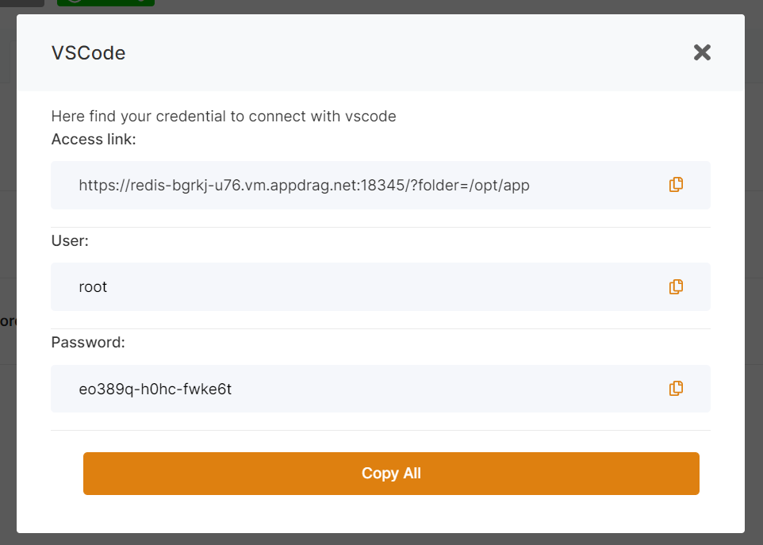Image resolution: width=763 pixels, height=545 pixels.
Task: Click the VSCode dialog title
Action: [x=88, y=52]
